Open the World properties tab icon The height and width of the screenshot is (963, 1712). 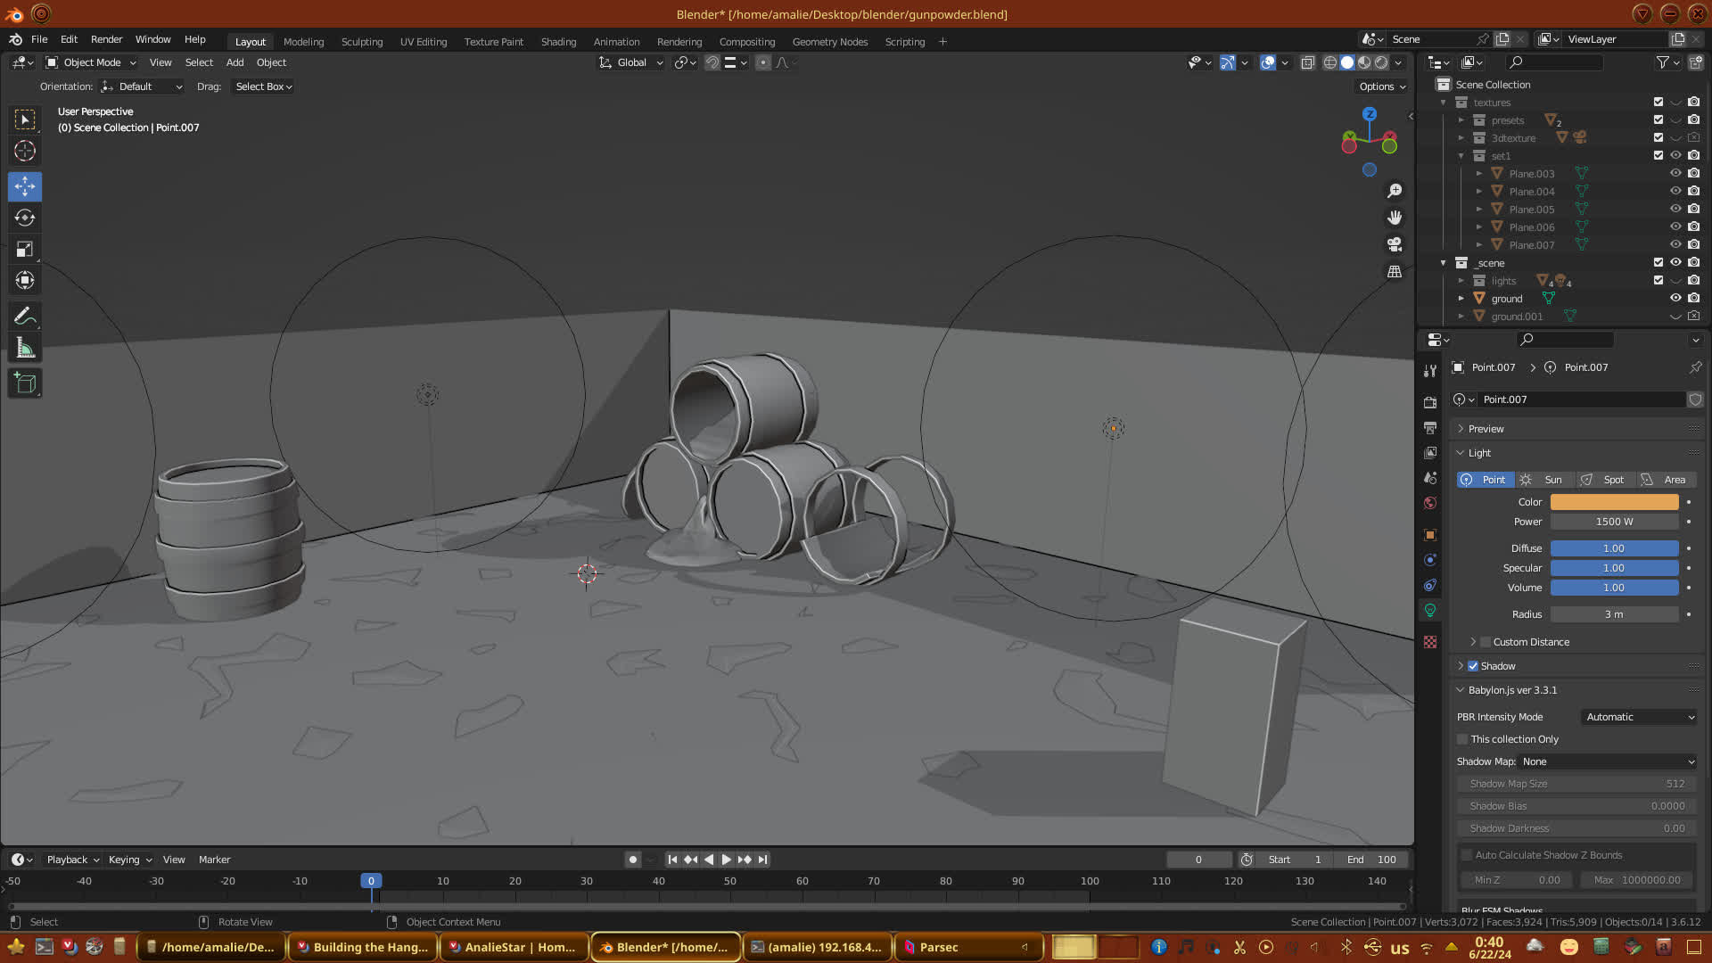click(x=1430, y=503)
